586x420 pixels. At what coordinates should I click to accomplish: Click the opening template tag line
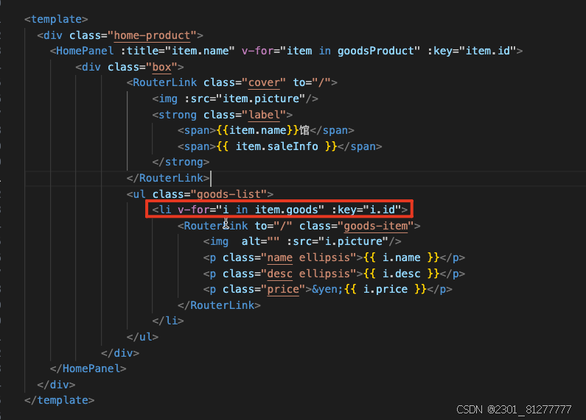(x=56, y=19)
